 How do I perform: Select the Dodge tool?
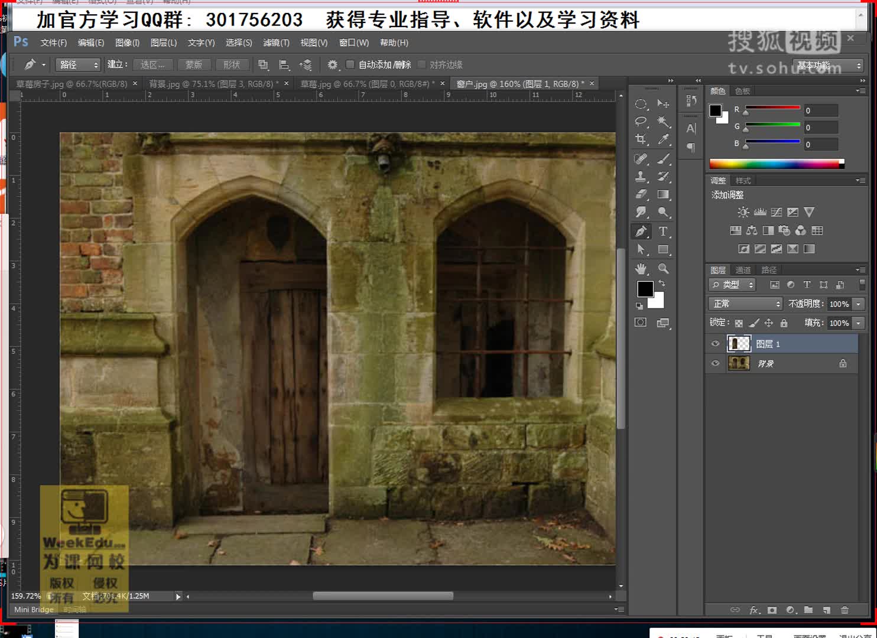coord(663,211)
